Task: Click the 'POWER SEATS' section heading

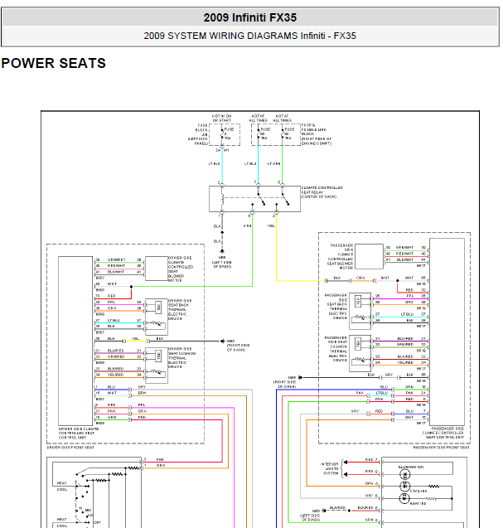Action: (54, 63)
